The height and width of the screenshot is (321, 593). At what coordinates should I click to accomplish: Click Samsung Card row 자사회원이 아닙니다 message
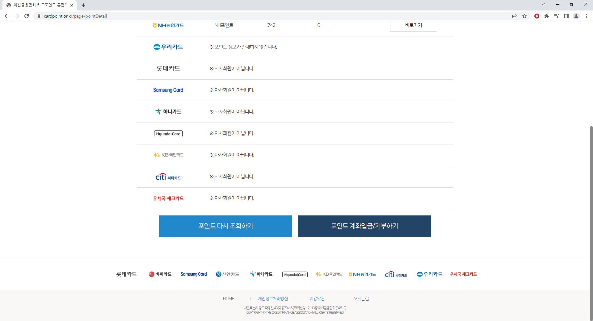coord(232,90)
